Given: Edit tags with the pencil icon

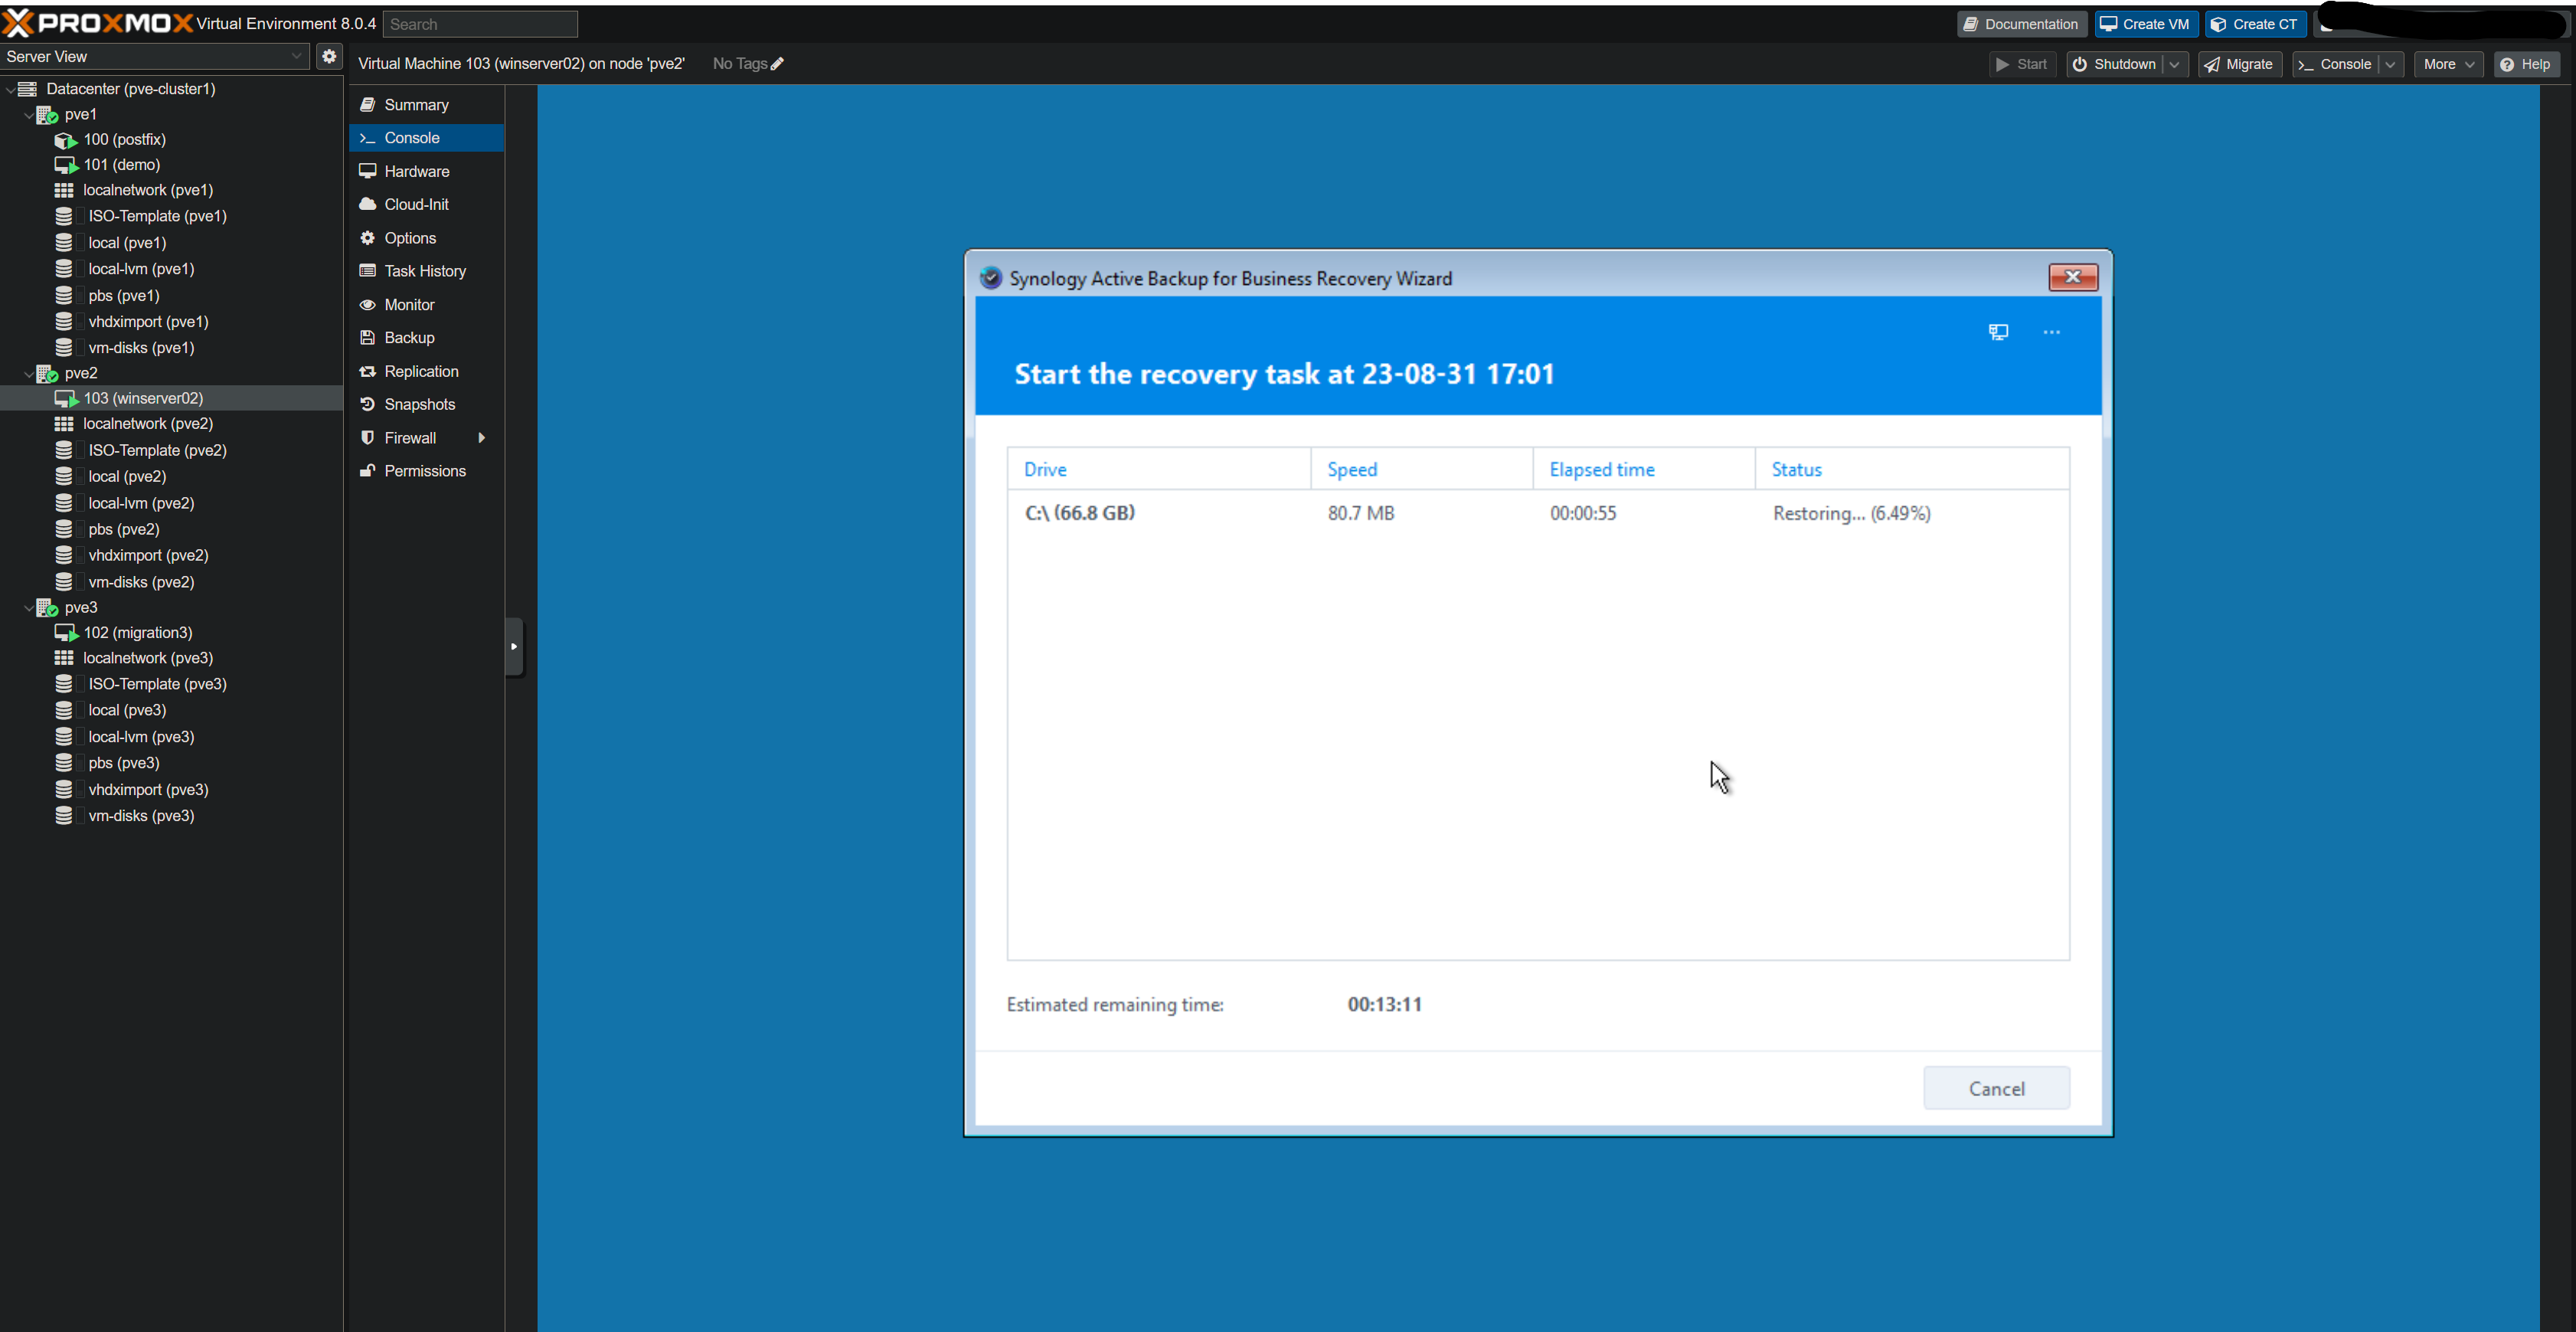Looking at the screenshot, I should [x=777, y=64].
